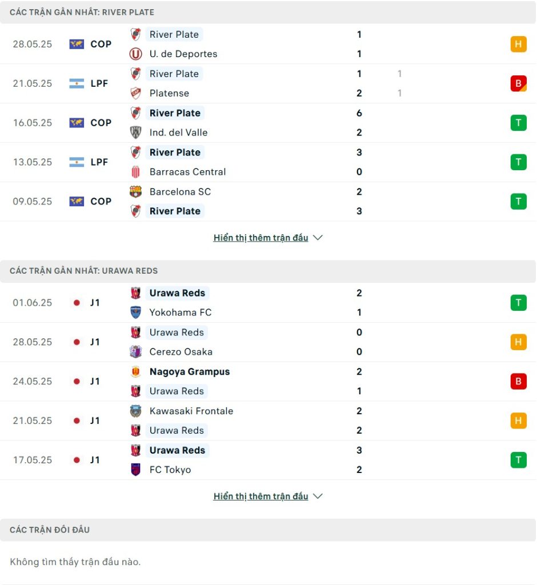The height and width of the screenshot is (585, 537).
Task: Click the Kawasaki Frontale badge
Action: pyautogui.click(x=135, y=411)
